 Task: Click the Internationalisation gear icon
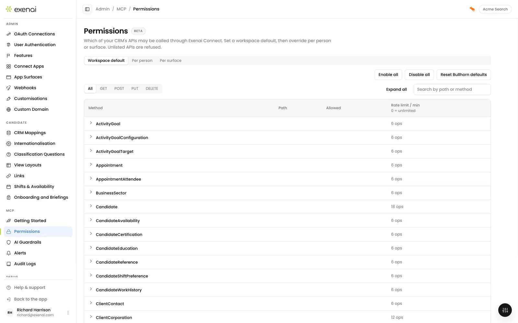(x=9, y=143)
